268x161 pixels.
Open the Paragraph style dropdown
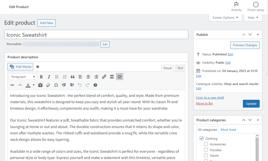23,77
